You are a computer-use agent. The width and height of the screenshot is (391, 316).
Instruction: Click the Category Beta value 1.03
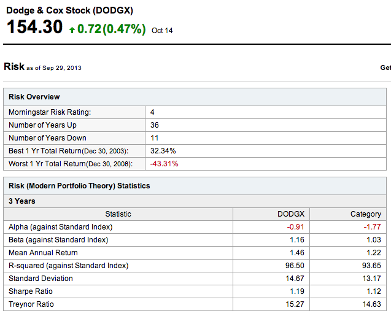coord(374,240)
